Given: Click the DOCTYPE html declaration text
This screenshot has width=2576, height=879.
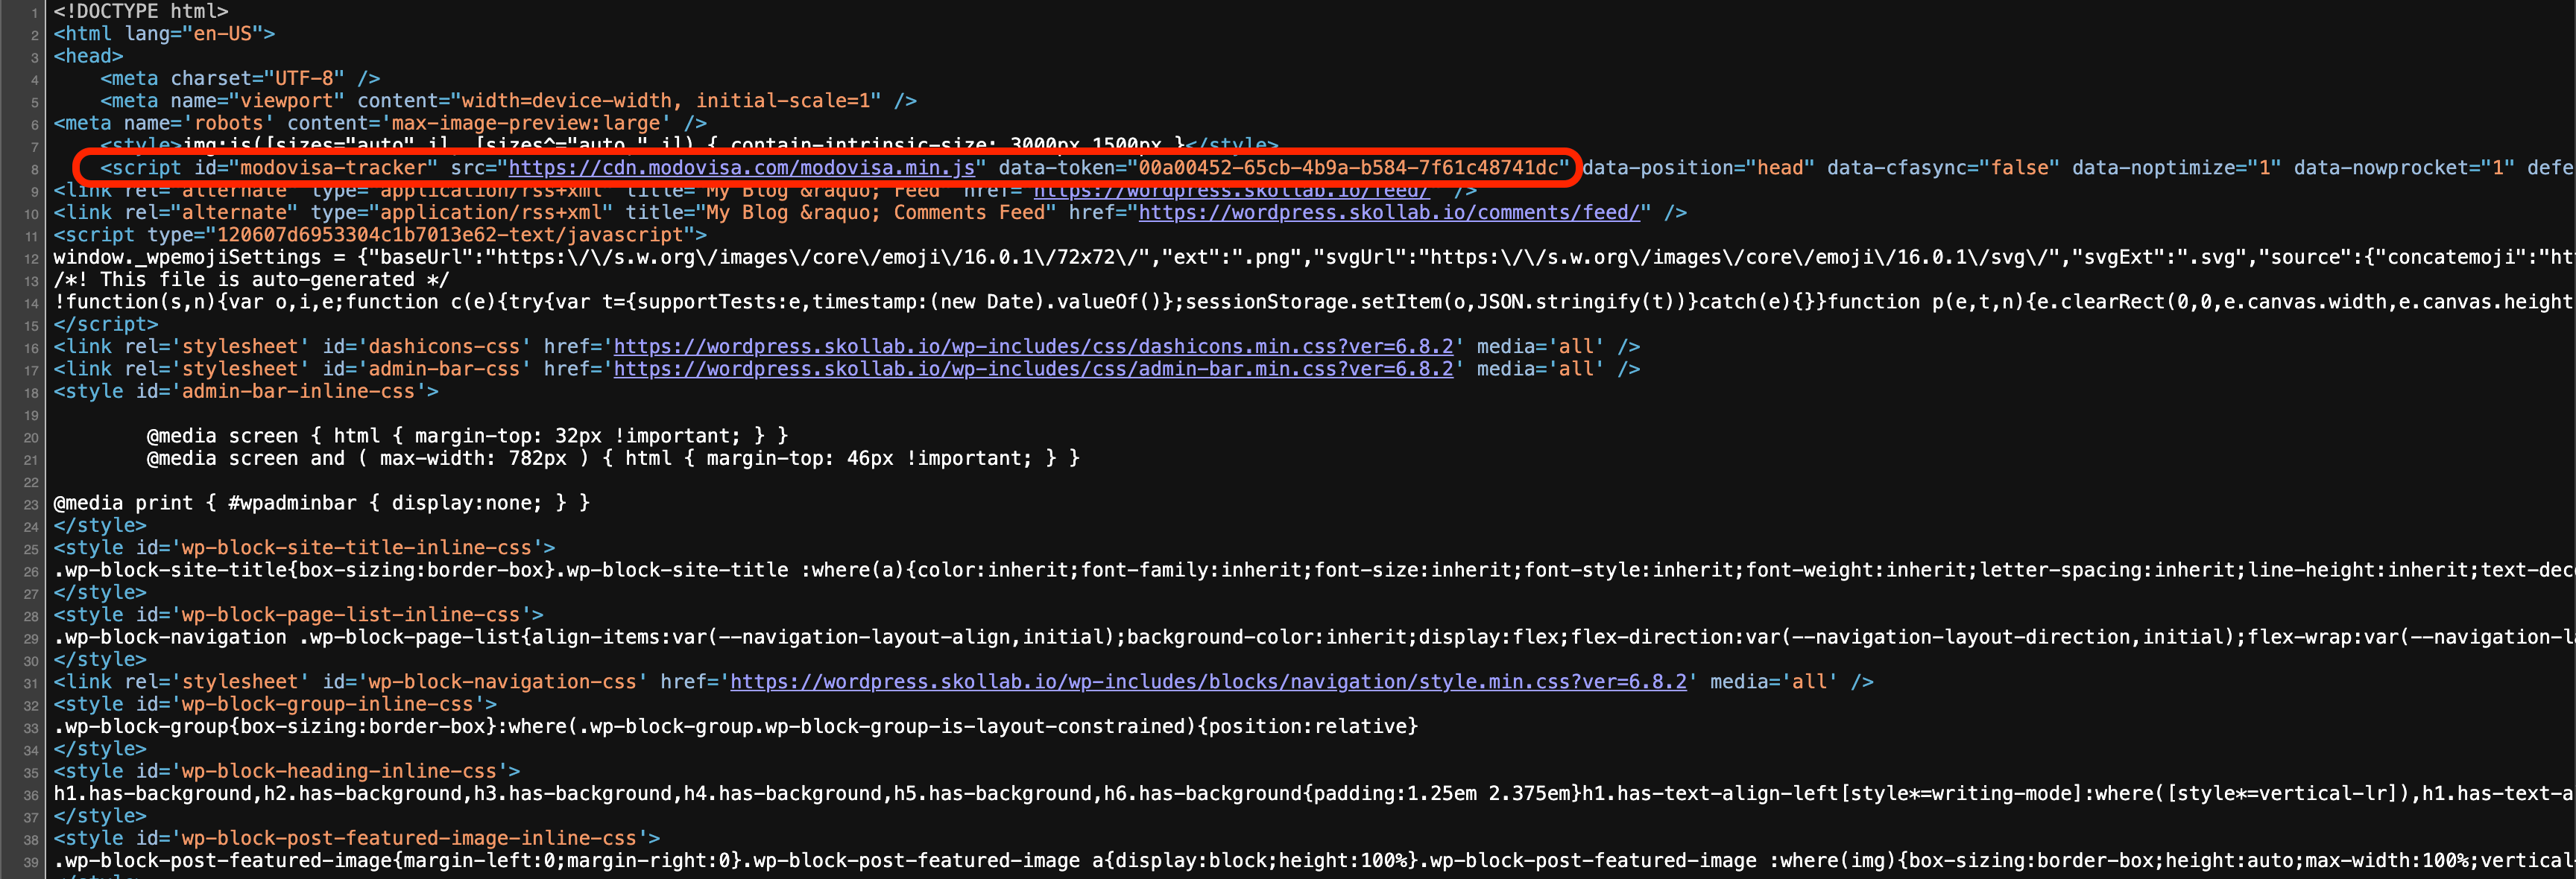Looking at the screenshot, I should click(140, 12).
